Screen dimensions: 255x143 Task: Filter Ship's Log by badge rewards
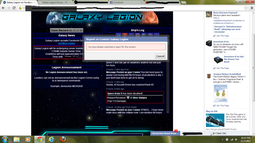(x=137, y=35)
